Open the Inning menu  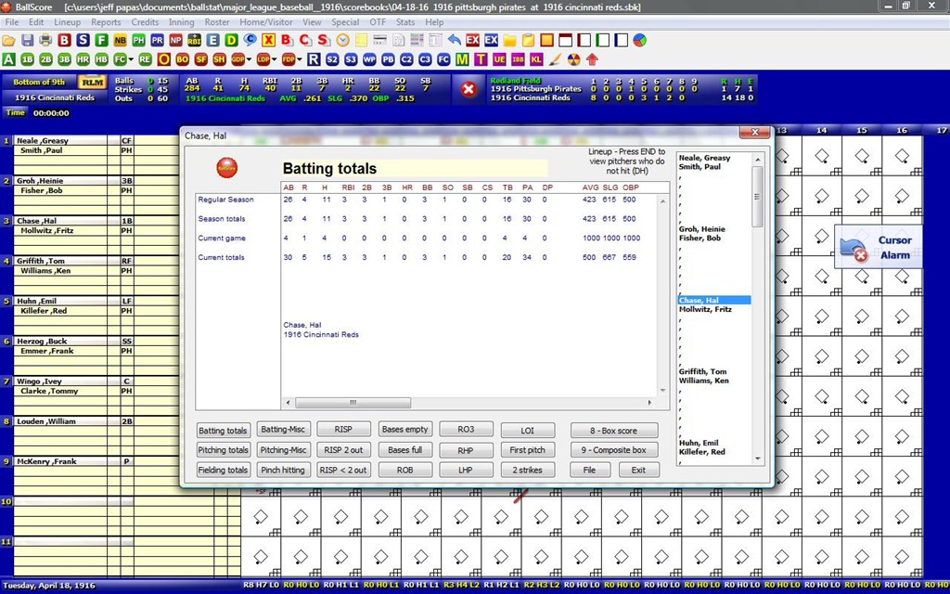point(181,22)
